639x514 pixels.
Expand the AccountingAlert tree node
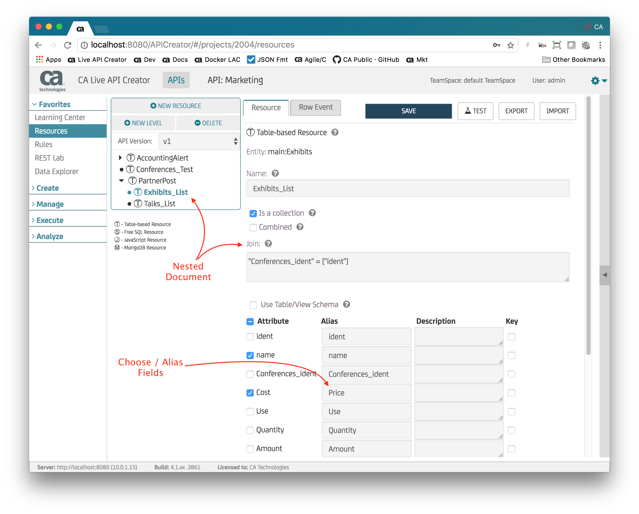120,158
